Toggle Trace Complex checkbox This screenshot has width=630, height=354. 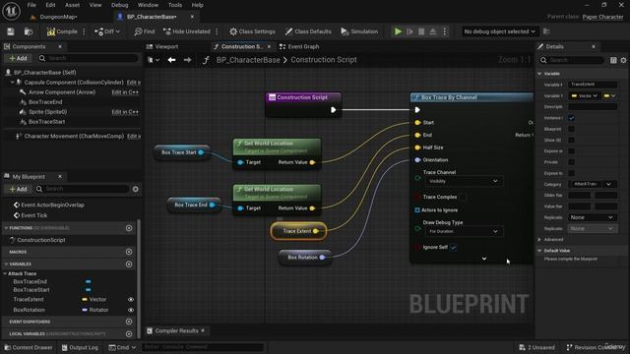463,197
